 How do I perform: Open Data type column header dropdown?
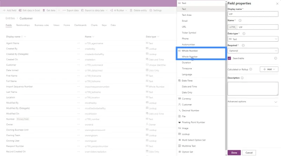coord(158,37)
